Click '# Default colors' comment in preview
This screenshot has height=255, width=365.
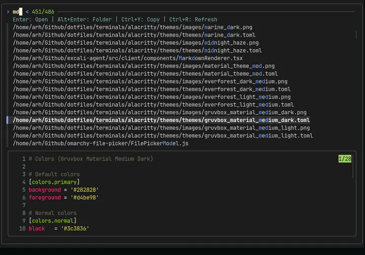pos(54,174)
